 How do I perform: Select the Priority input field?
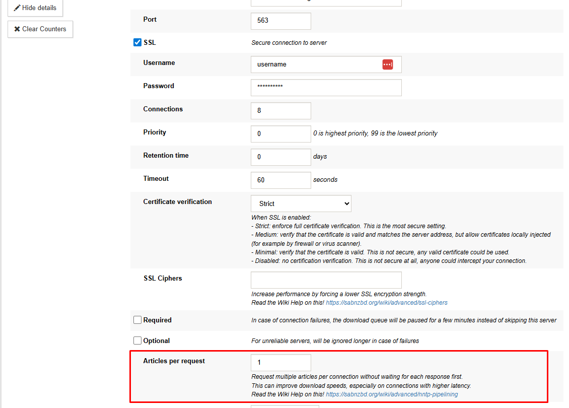click(x=280, y=133)
